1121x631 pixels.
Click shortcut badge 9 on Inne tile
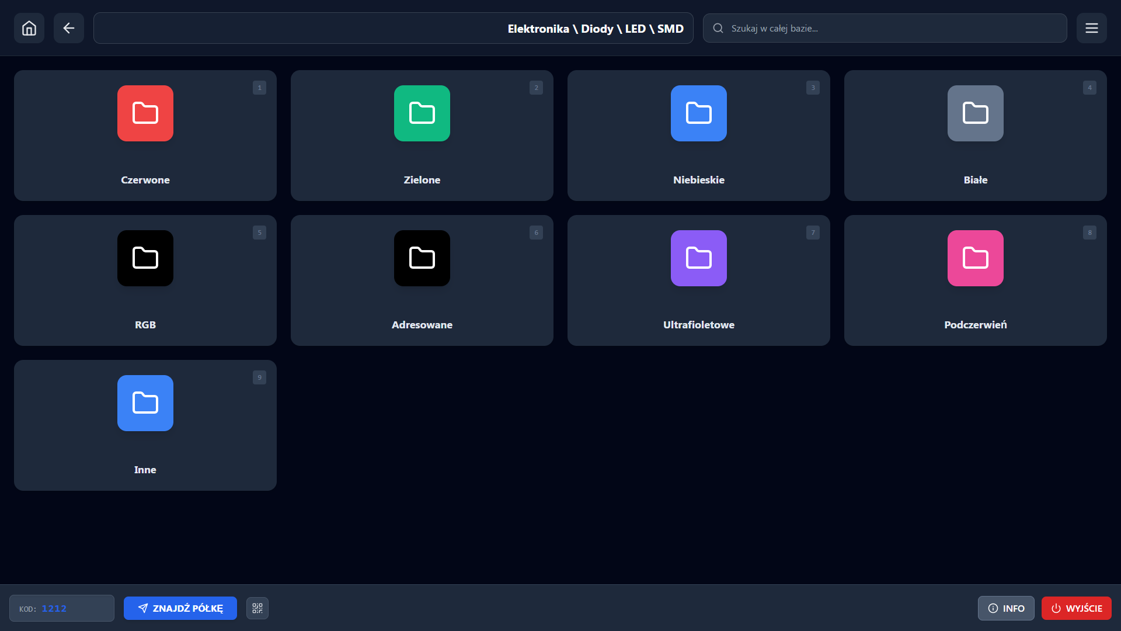pos(259,377)
